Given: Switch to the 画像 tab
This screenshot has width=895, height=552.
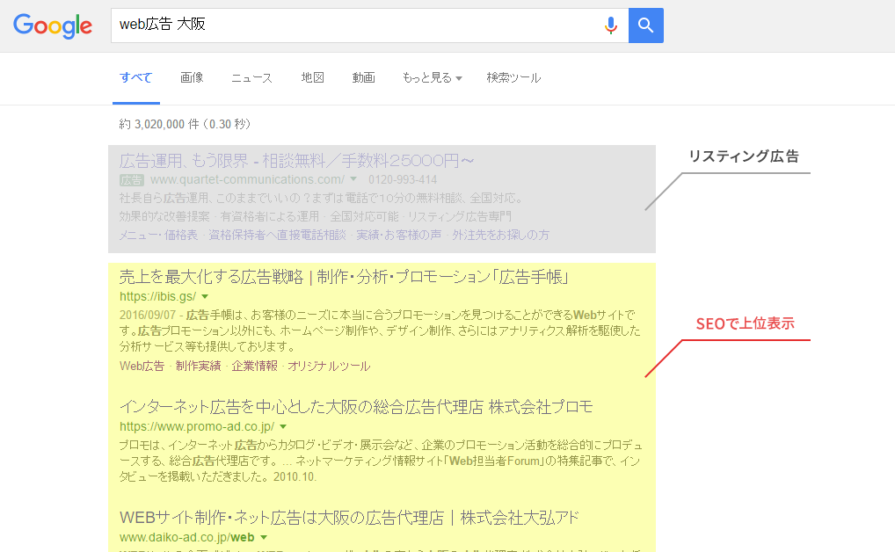Looking at the screenshot, I should pos(192,78).
